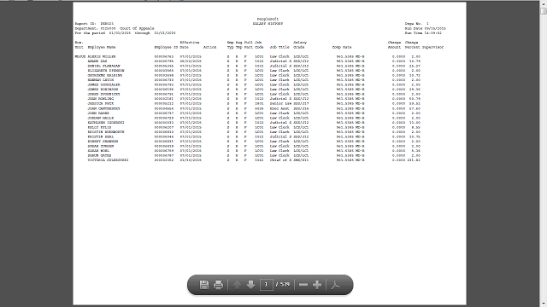
Task: Click the "Employee ID" column header
Action: pos(166,48)
